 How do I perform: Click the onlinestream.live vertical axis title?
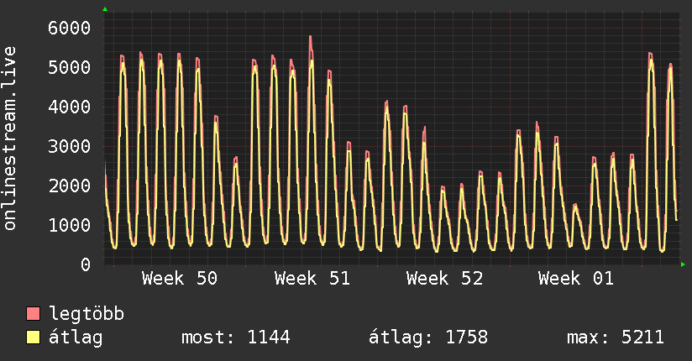11,139
